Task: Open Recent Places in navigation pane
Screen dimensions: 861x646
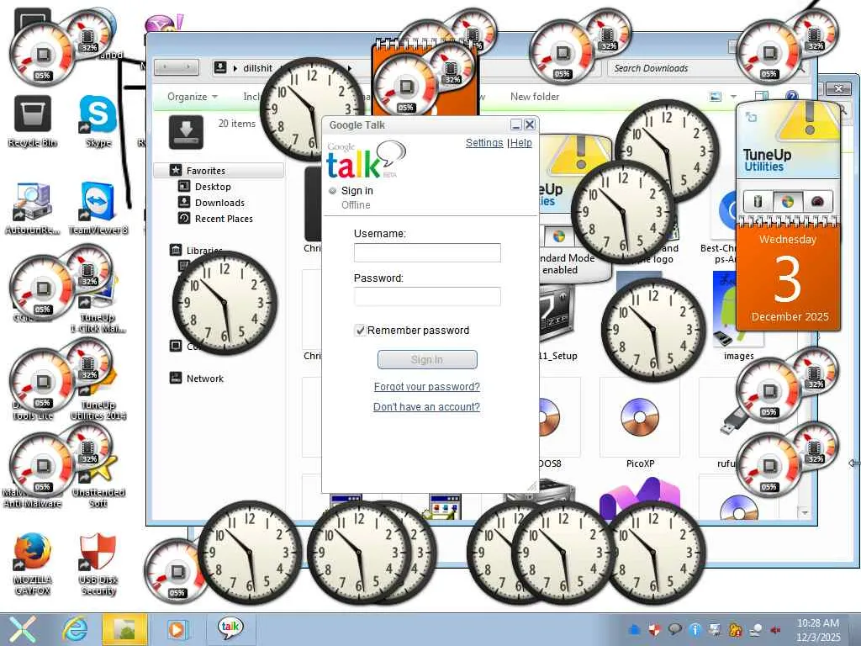Action: (x=224, y=219)
